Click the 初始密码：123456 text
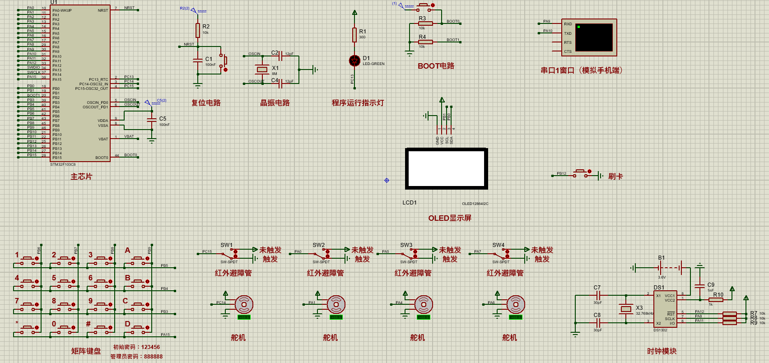The image size is (769, 363). click(x=136, y=347)
